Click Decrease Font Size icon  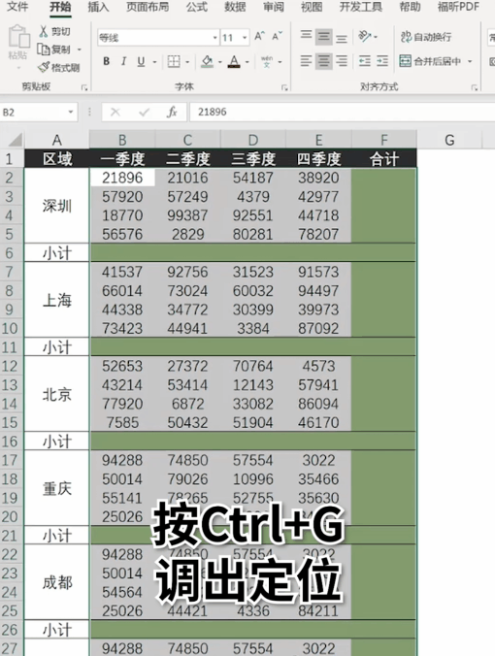pyautogui.click(x=277, y=37)
